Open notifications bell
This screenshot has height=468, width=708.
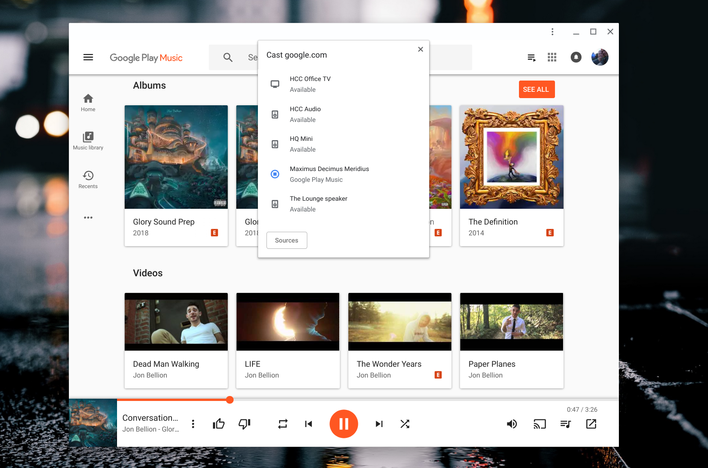tap(576, 57)
